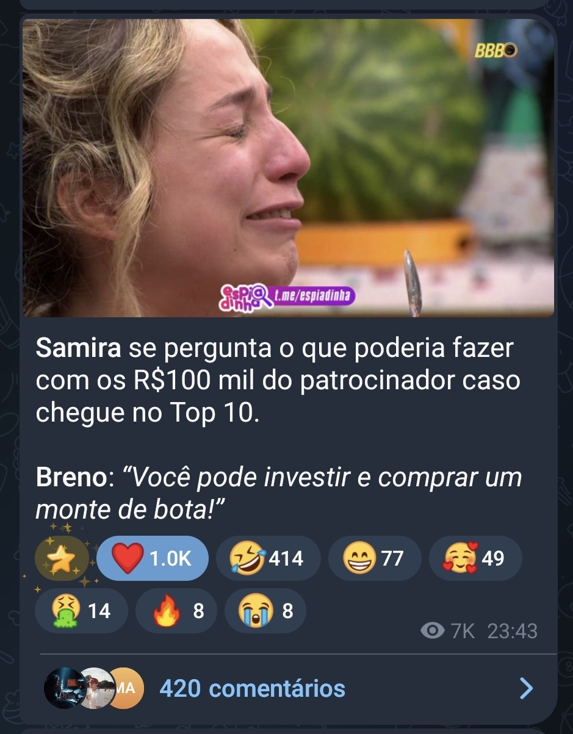Tap the first dark commenter avatar
Viewport: 573px width, 734px height.
[63, 689]
